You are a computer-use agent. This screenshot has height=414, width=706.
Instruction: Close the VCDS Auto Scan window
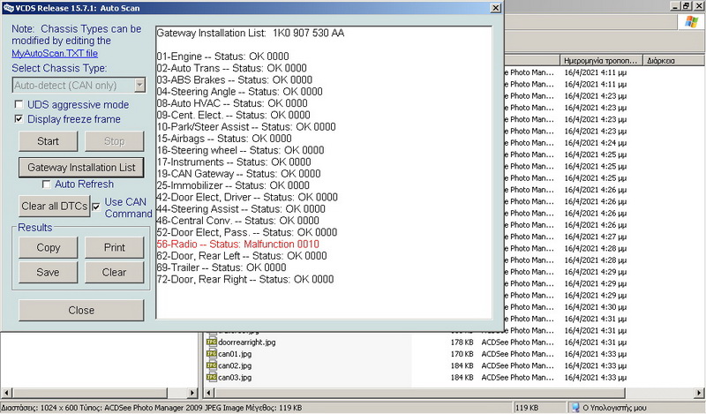point(495,8)
